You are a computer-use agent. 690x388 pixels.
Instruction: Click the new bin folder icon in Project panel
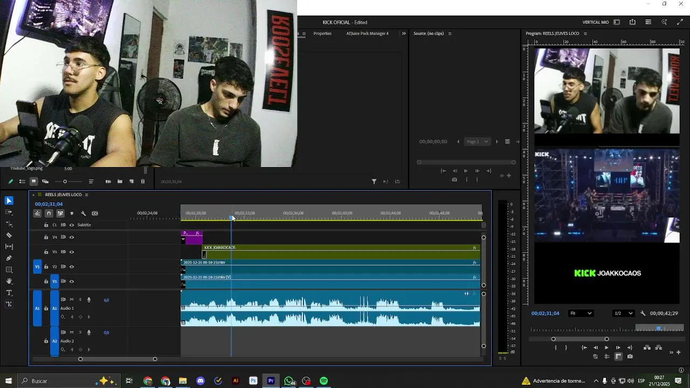120,182
